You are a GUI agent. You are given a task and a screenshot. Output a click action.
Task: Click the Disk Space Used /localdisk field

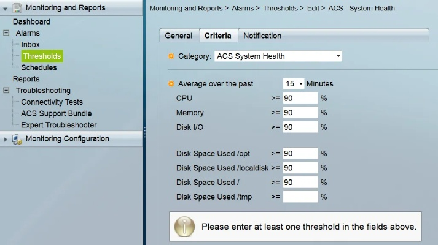pos(300,168)
